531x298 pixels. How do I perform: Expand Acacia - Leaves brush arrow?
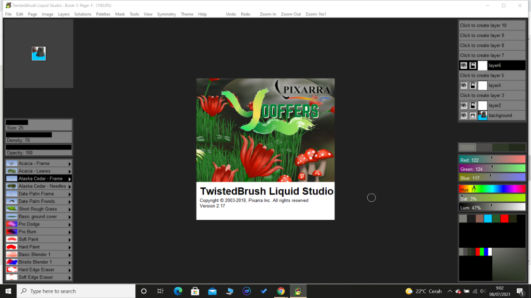point(69,171)
